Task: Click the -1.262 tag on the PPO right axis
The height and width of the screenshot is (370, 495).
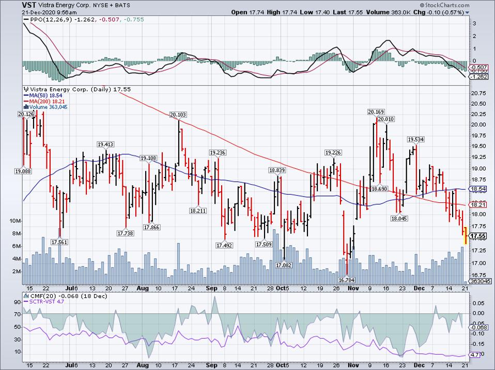Action: tap(479, 77)
